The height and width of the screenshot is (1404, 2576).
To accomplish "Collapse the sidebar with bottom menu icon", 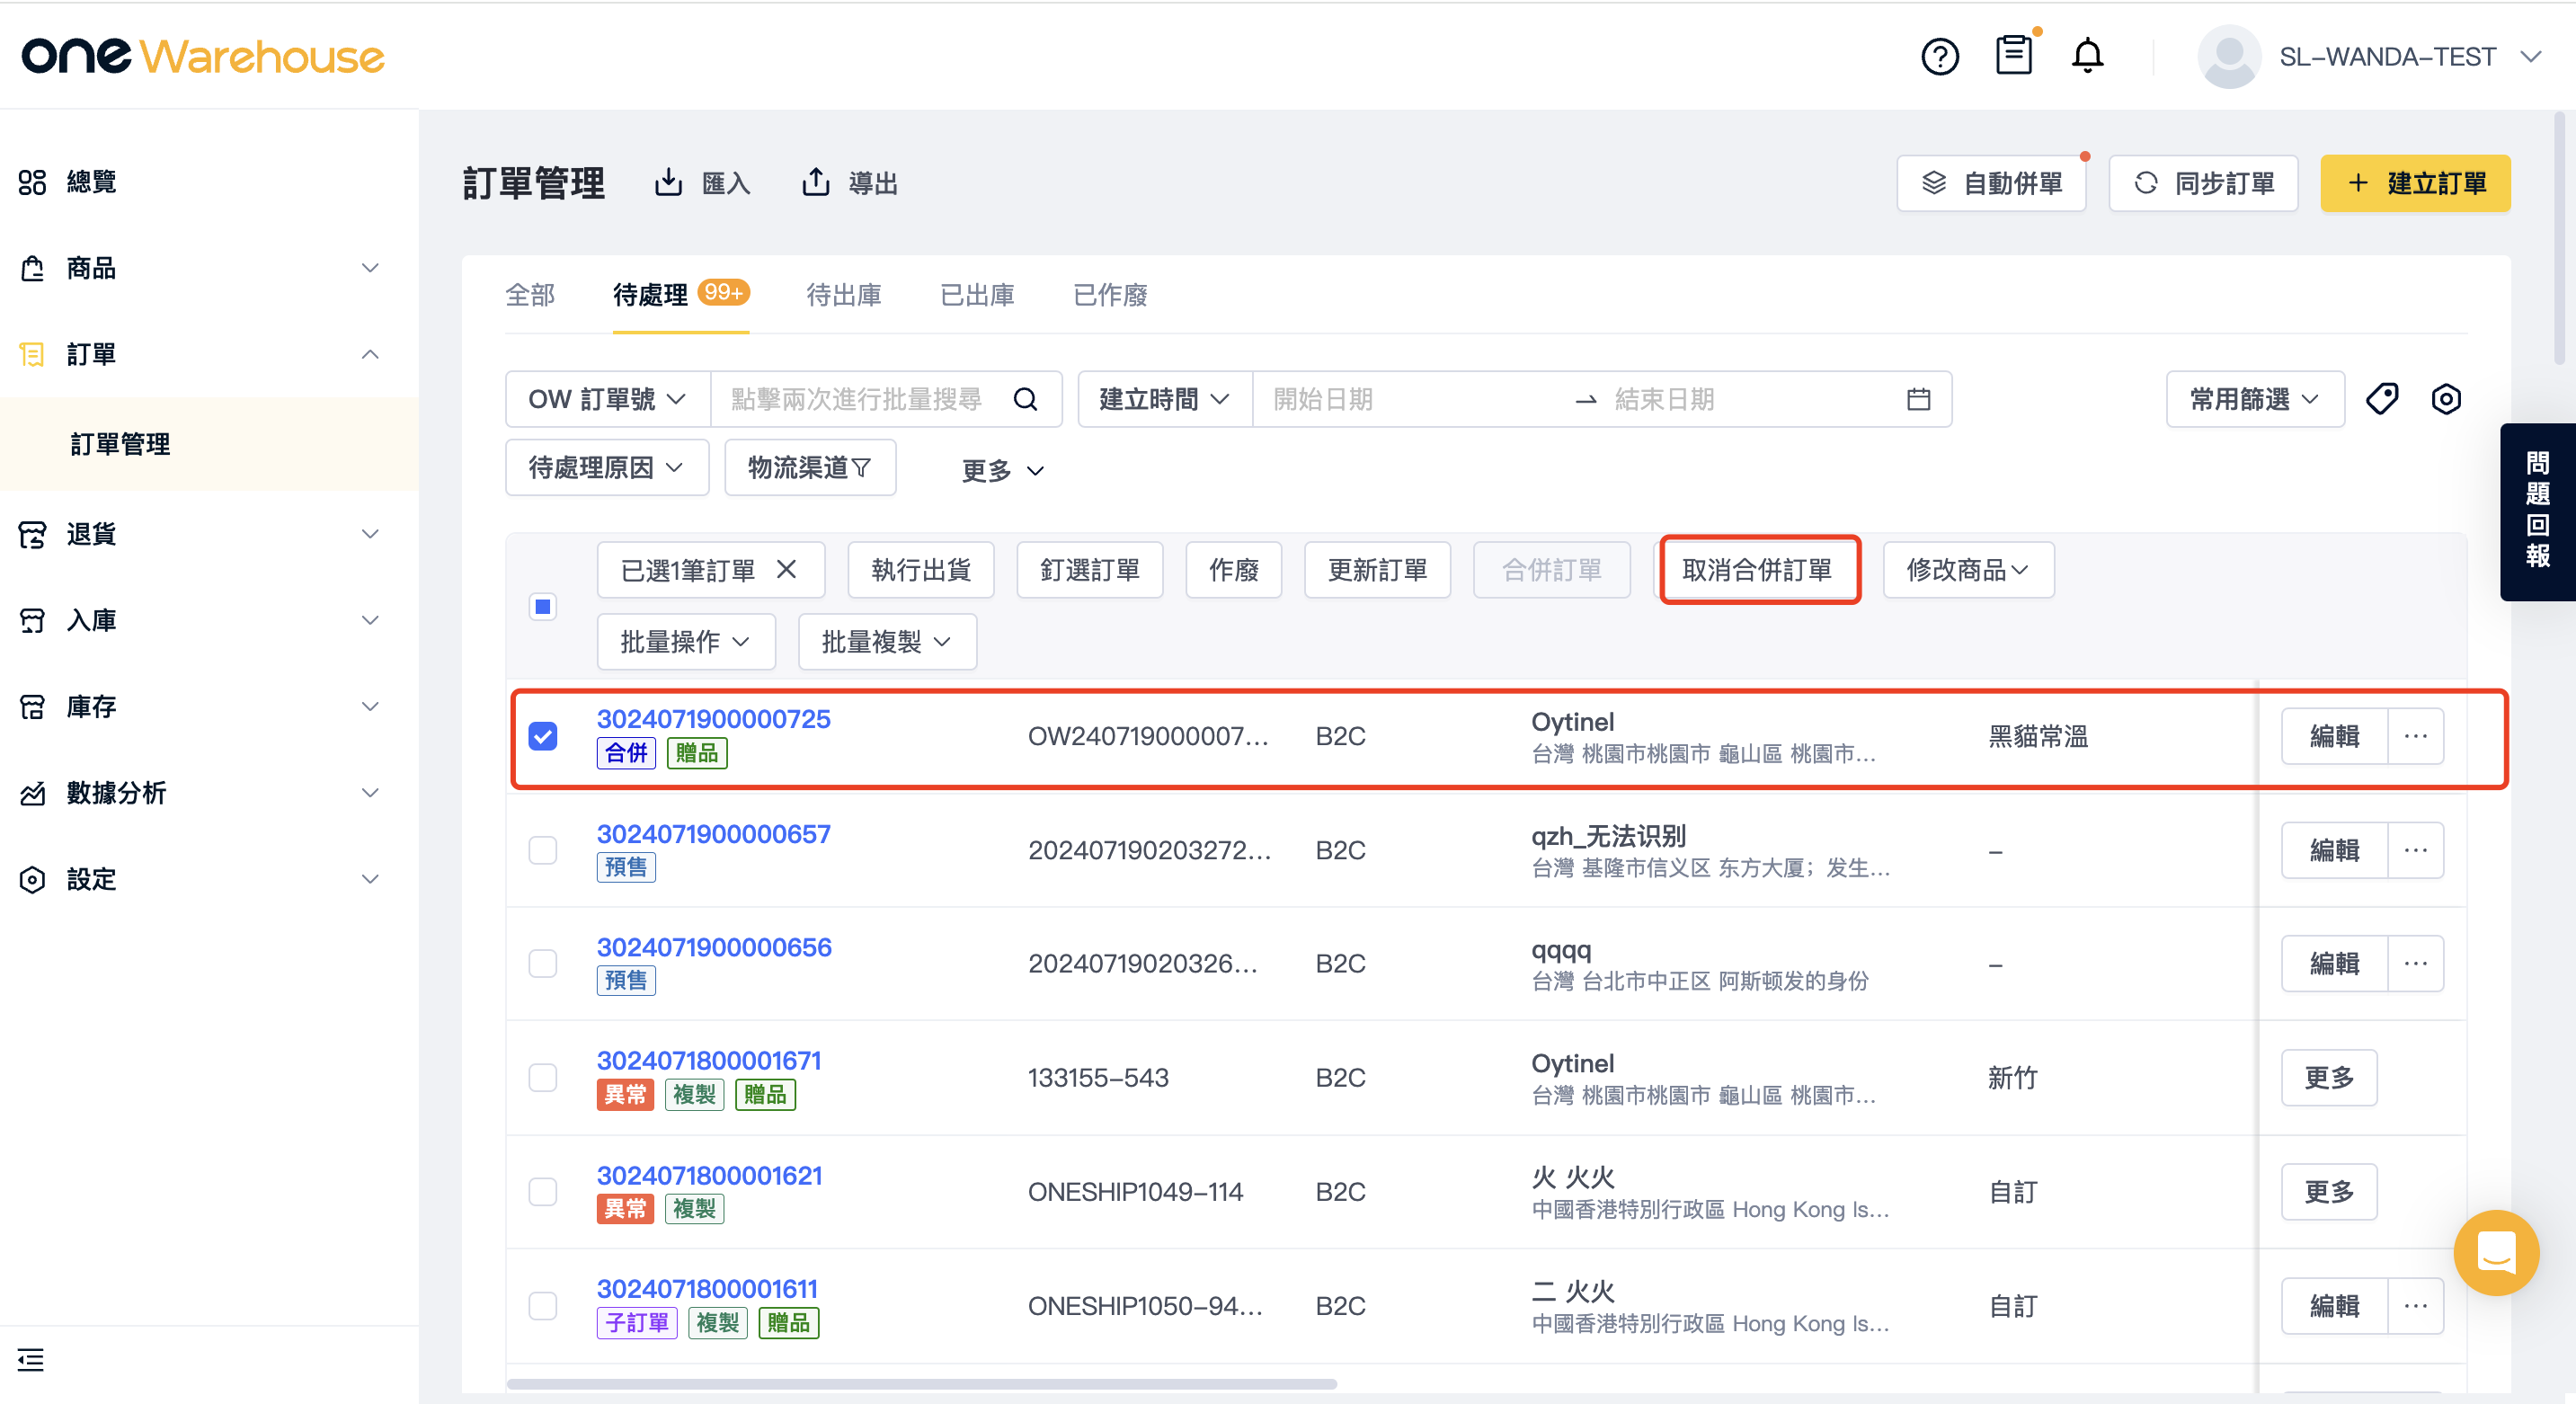I will [x=31, y=1359].
